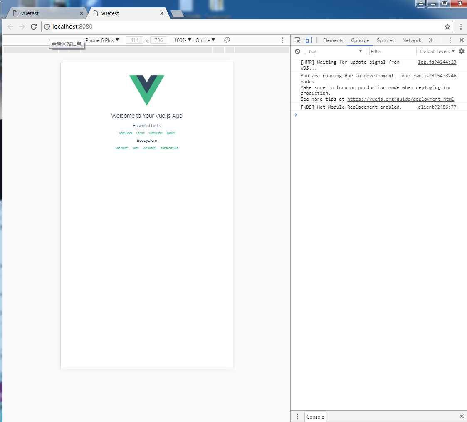The height and width of the screenshot is (422, 467).
Task: Close the first vuetest tab
Action: pyautogui.click(x=82, y=13)
